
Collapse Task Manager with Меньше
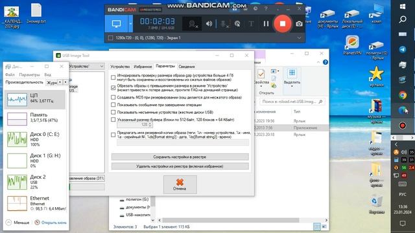tap(18, 223)
